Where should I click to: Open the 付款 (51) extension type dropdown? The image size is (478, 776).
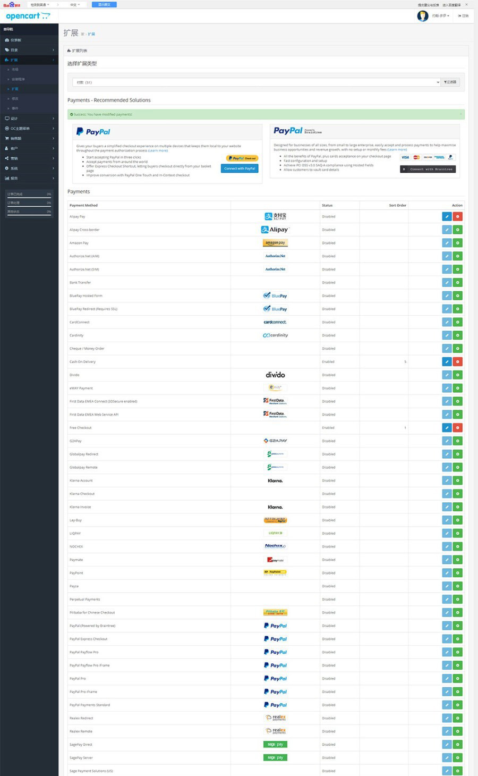point(257,82)
